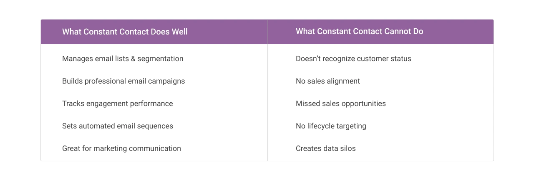The image size is (534, 190).
Task: Select 'No lifecycle targeting' item
Action: click(331, 126)
